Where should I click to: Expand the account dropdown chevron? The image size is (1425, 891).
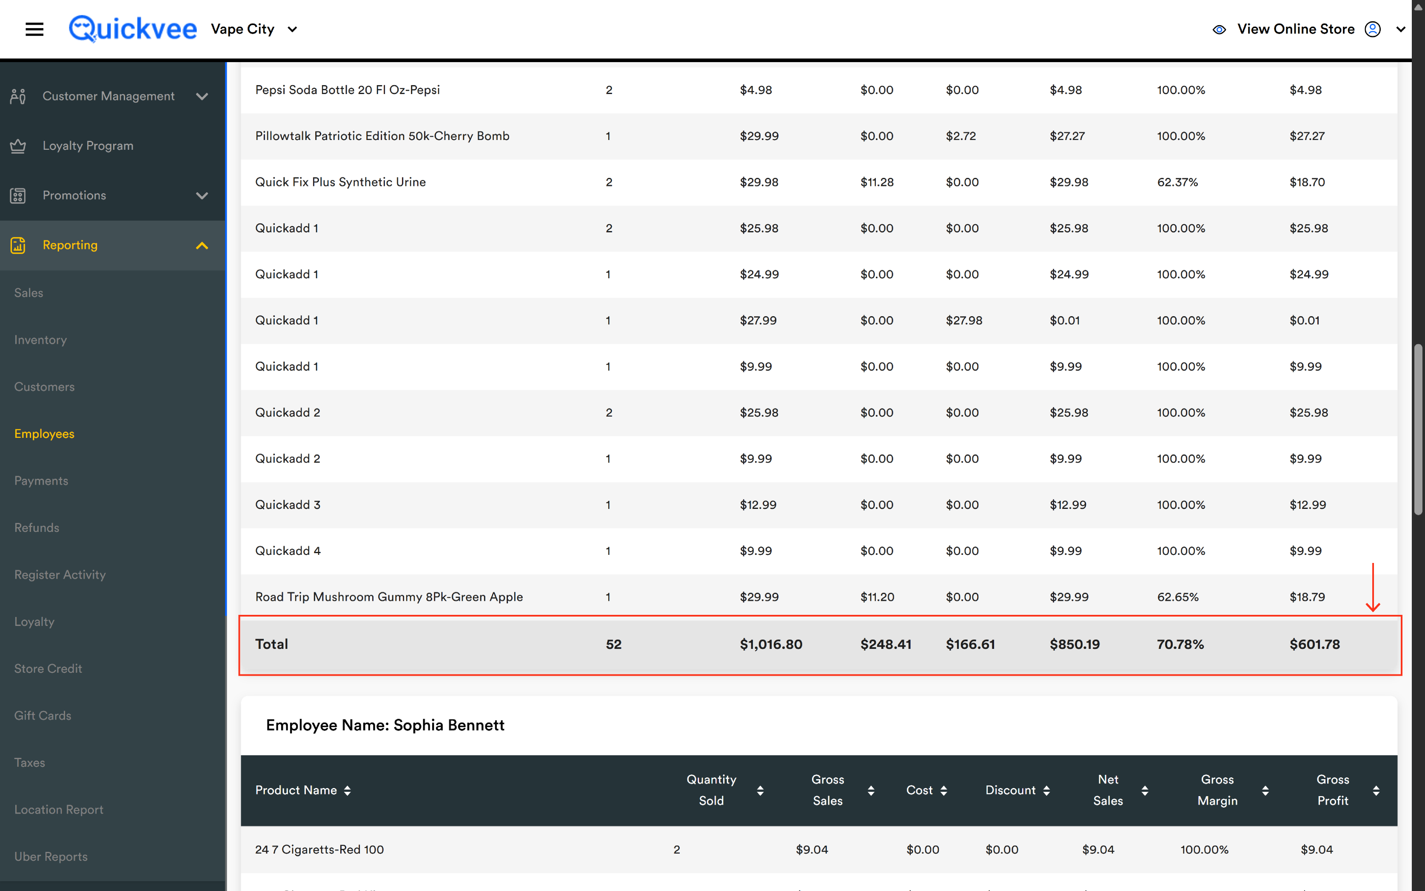(1400, 29)
